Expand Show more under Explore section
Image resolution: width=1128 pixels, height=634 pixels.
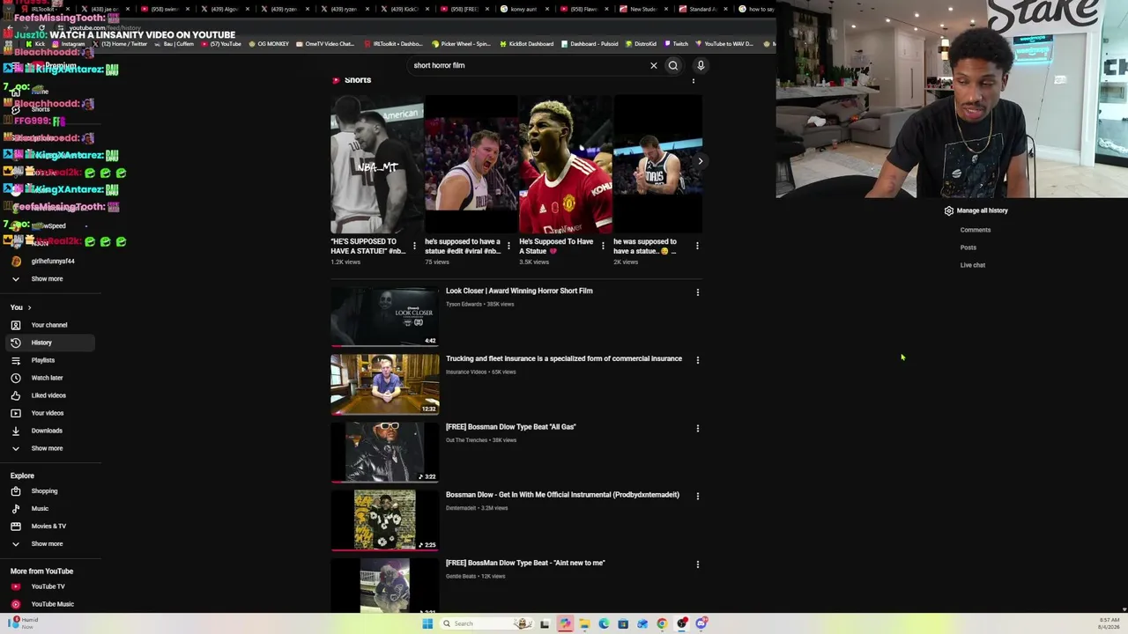[x=48, y=544]
